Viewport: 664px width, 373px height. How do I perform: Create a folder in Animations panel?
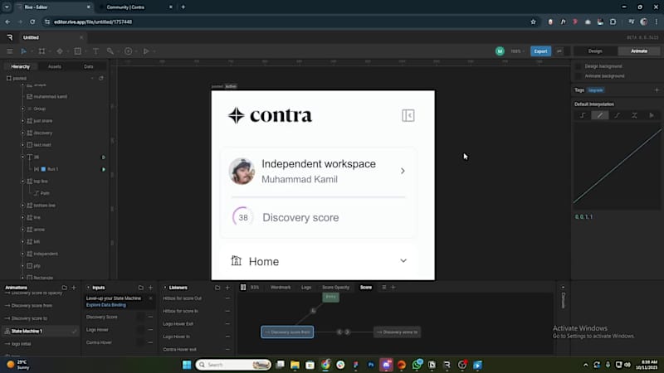(65, 288)
